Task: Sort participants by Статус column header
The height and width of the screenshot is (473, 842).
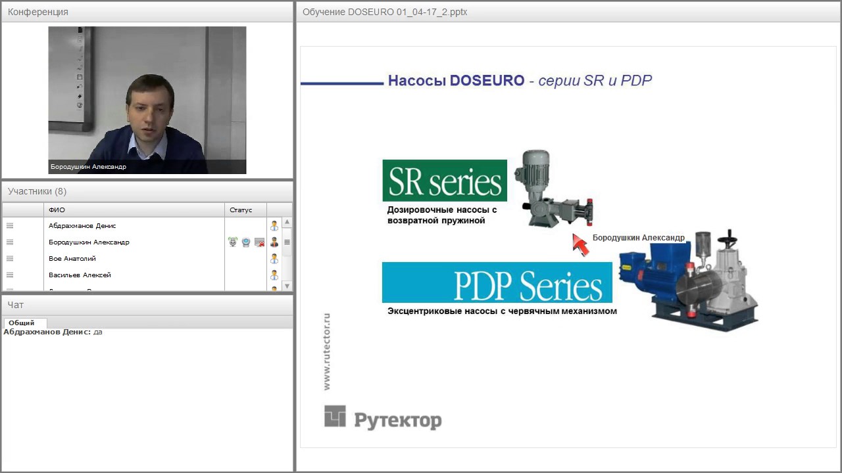Action: coord(245,210)
